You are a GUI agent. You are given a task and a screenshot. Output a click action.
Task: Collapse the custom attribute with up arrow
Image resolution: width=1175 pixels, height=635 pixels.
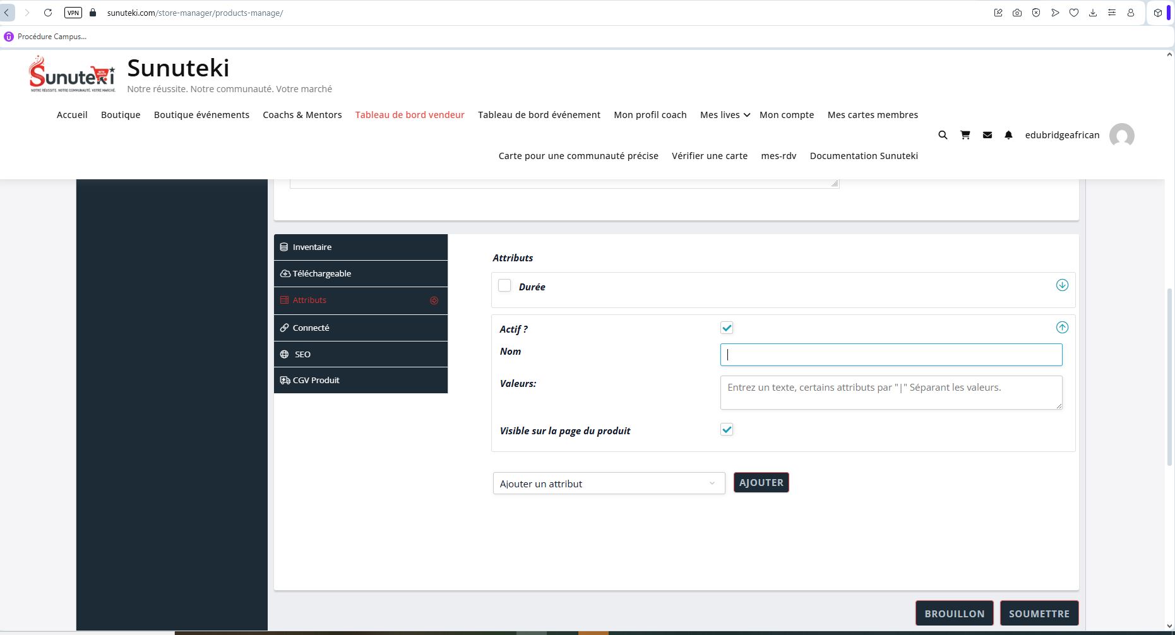[x=1062, y=328]
